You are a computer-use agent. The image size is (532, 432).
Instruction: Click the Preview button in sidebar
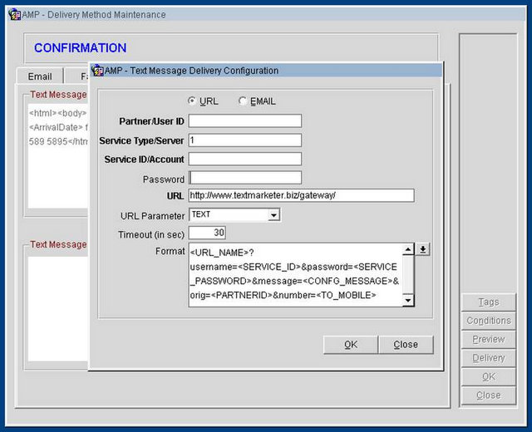pyautogui.click(x=489, y=340)
